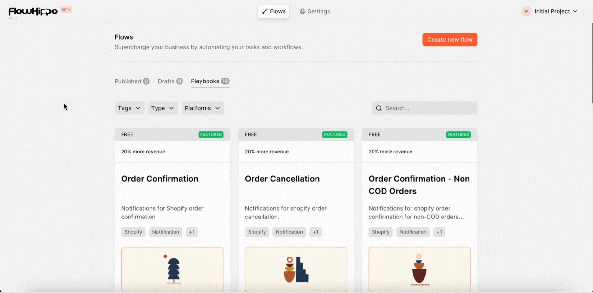Click '20% more revenue' on Order Confirmation card
This screenshot has height=293, width=593.
[143, 152]
